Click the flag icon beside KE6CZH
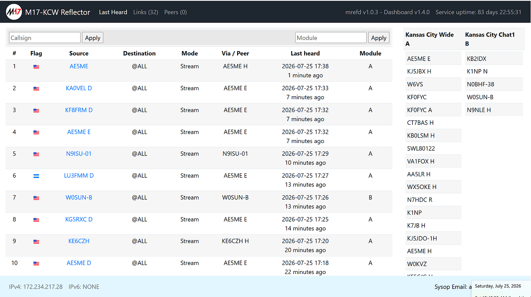Image resolution: width=531 pixels, height=297 pixels. tap(36, 242)
